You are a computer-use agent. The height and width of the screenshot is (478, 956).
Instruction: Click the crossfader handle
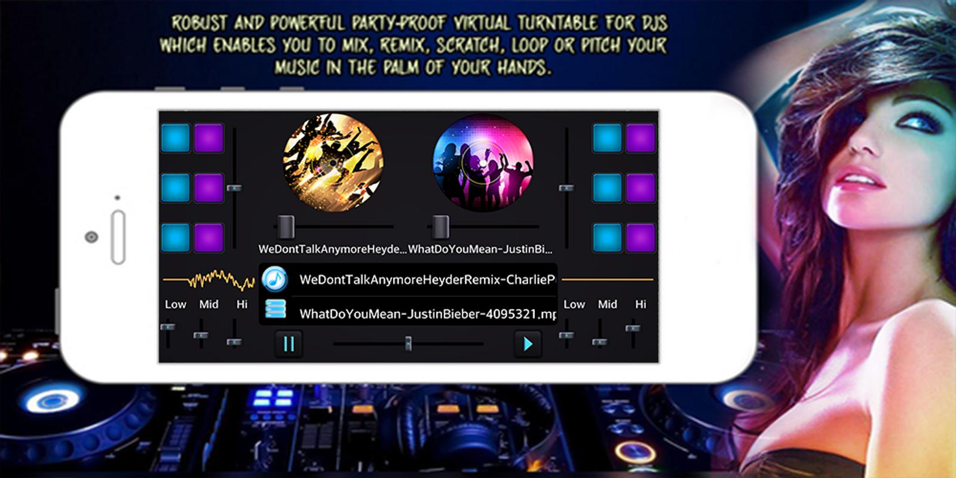[408, 344]
